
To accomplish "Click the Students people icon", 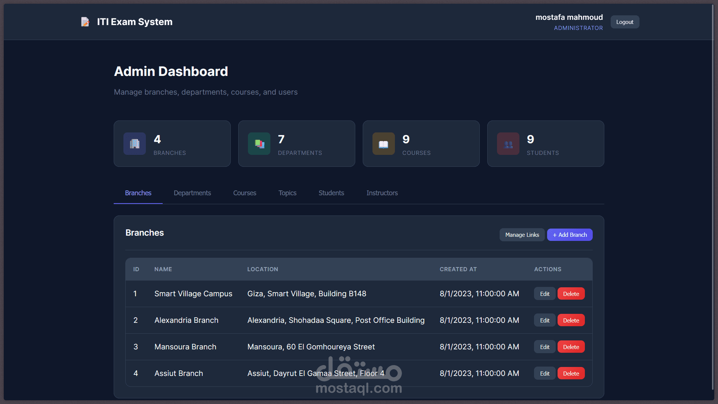I will (508, 144).
